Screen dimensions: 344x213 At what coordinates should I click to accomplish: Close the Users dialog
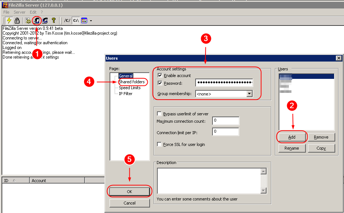[339, 58]
